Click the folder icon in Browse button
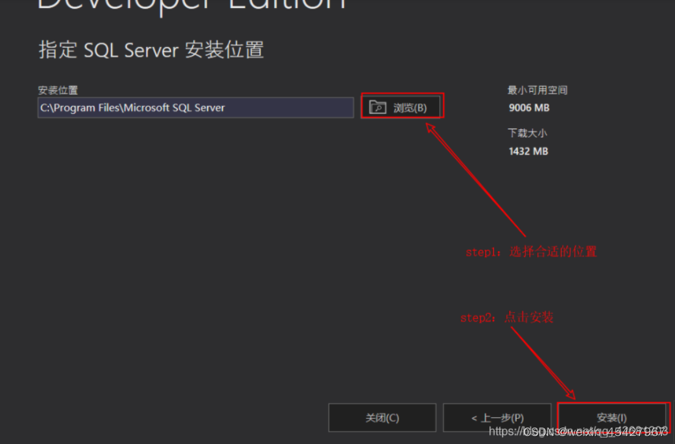This screenshot has width=675, height=444. [378, 107]
